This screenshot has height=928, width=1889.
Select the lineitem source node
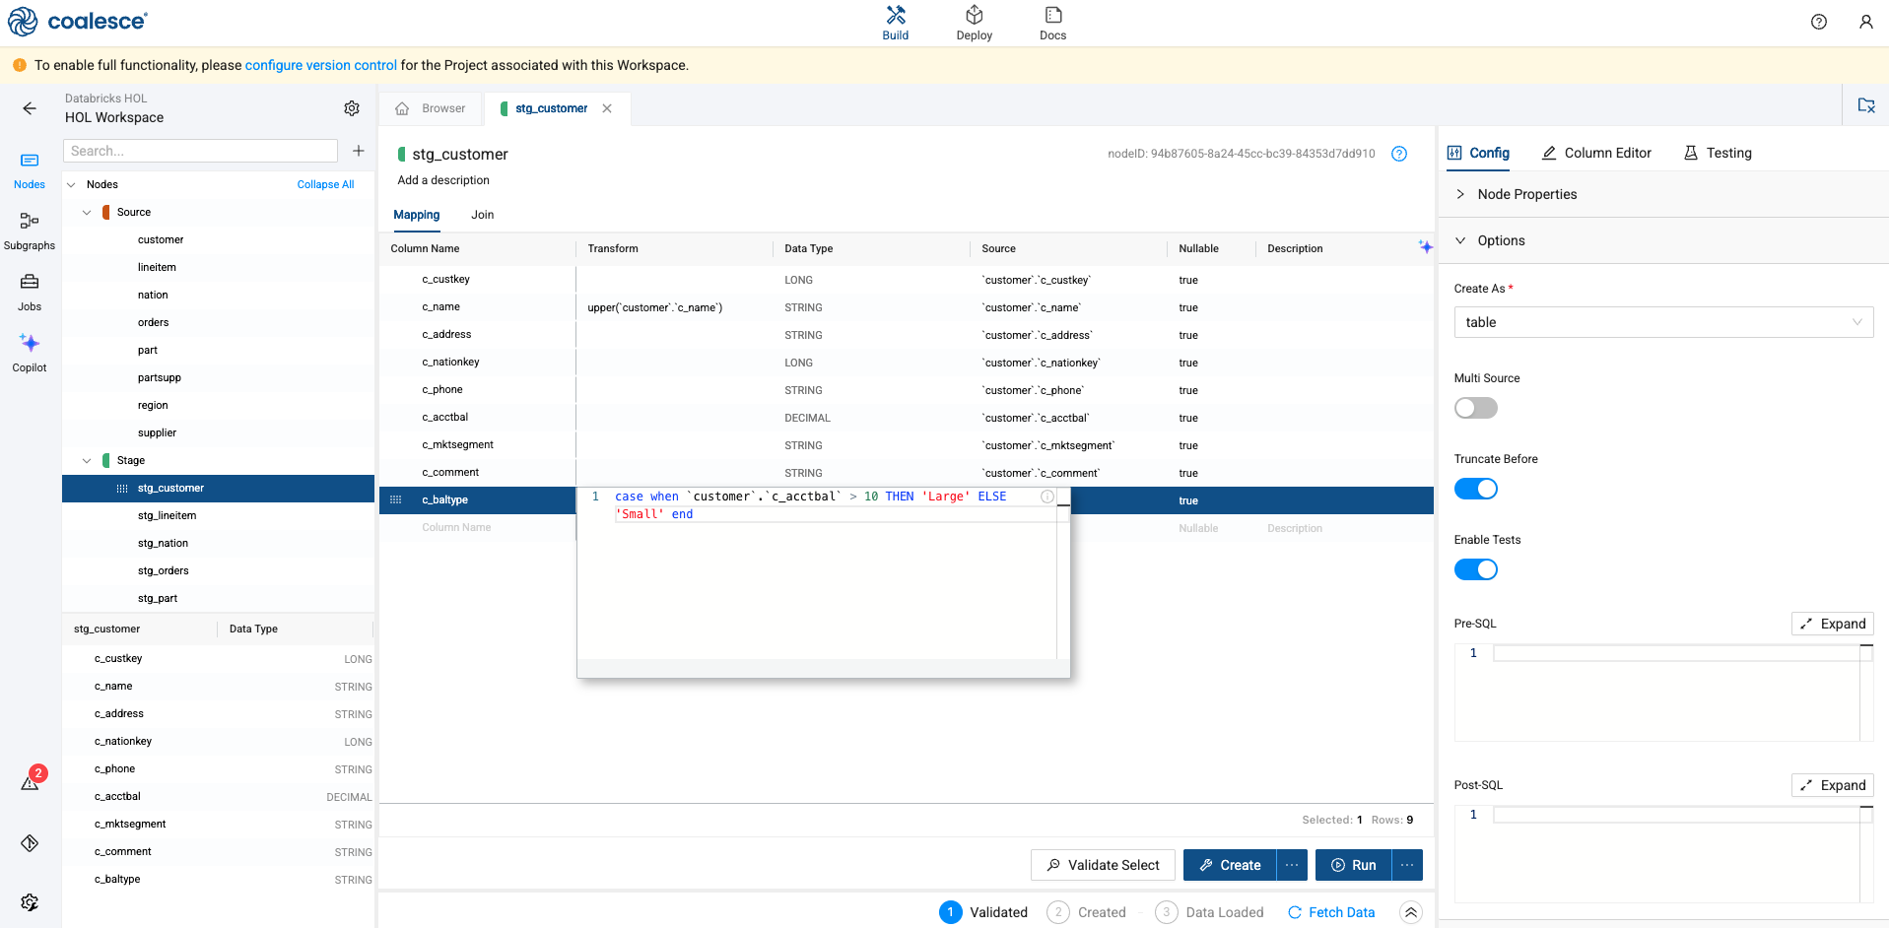tap(157, 267)
